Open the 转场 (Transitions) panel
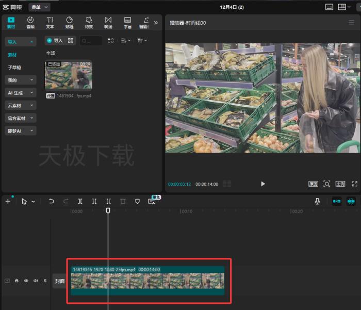Image resolution: width=361 pixels, height=310 pixels. click(x=108, y=22)
